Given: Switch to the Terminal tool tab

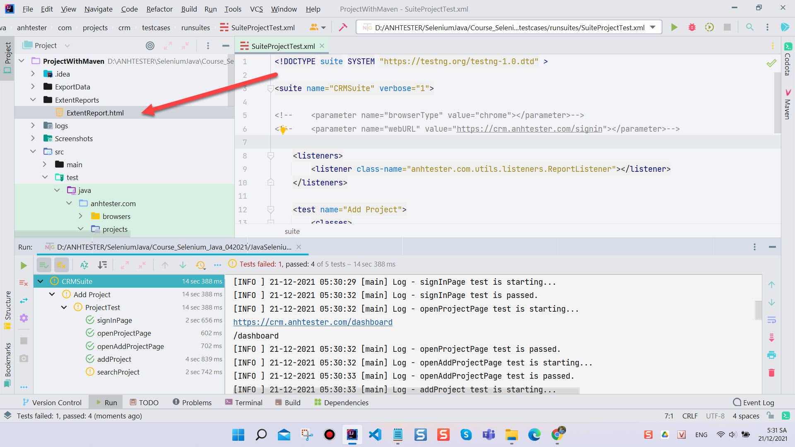Looking at the screenshot, I should (244, 402).
